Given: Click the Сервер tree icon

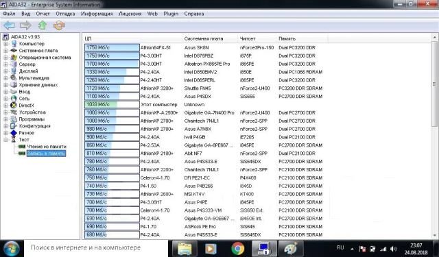Looking at the screenshot, I should click(14, 64).
